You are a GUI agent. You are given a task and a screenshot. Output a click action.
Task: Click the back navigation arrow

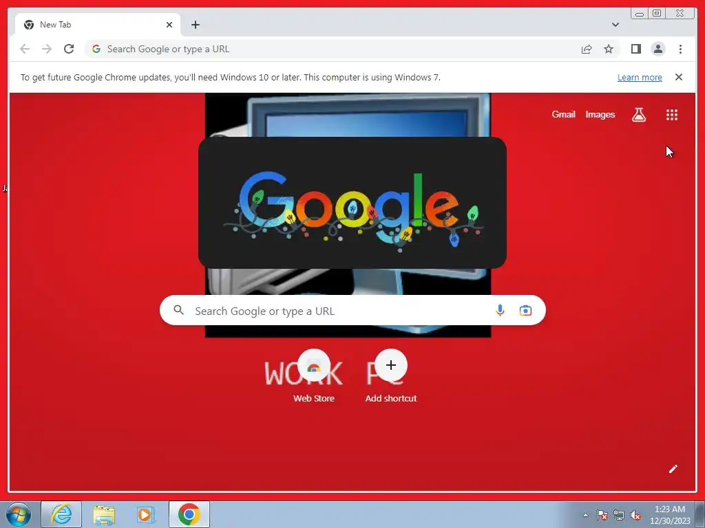pos(25,49)
